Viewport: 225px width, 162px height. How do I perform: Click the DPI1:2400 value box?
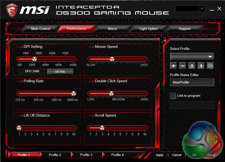(32, 71)
